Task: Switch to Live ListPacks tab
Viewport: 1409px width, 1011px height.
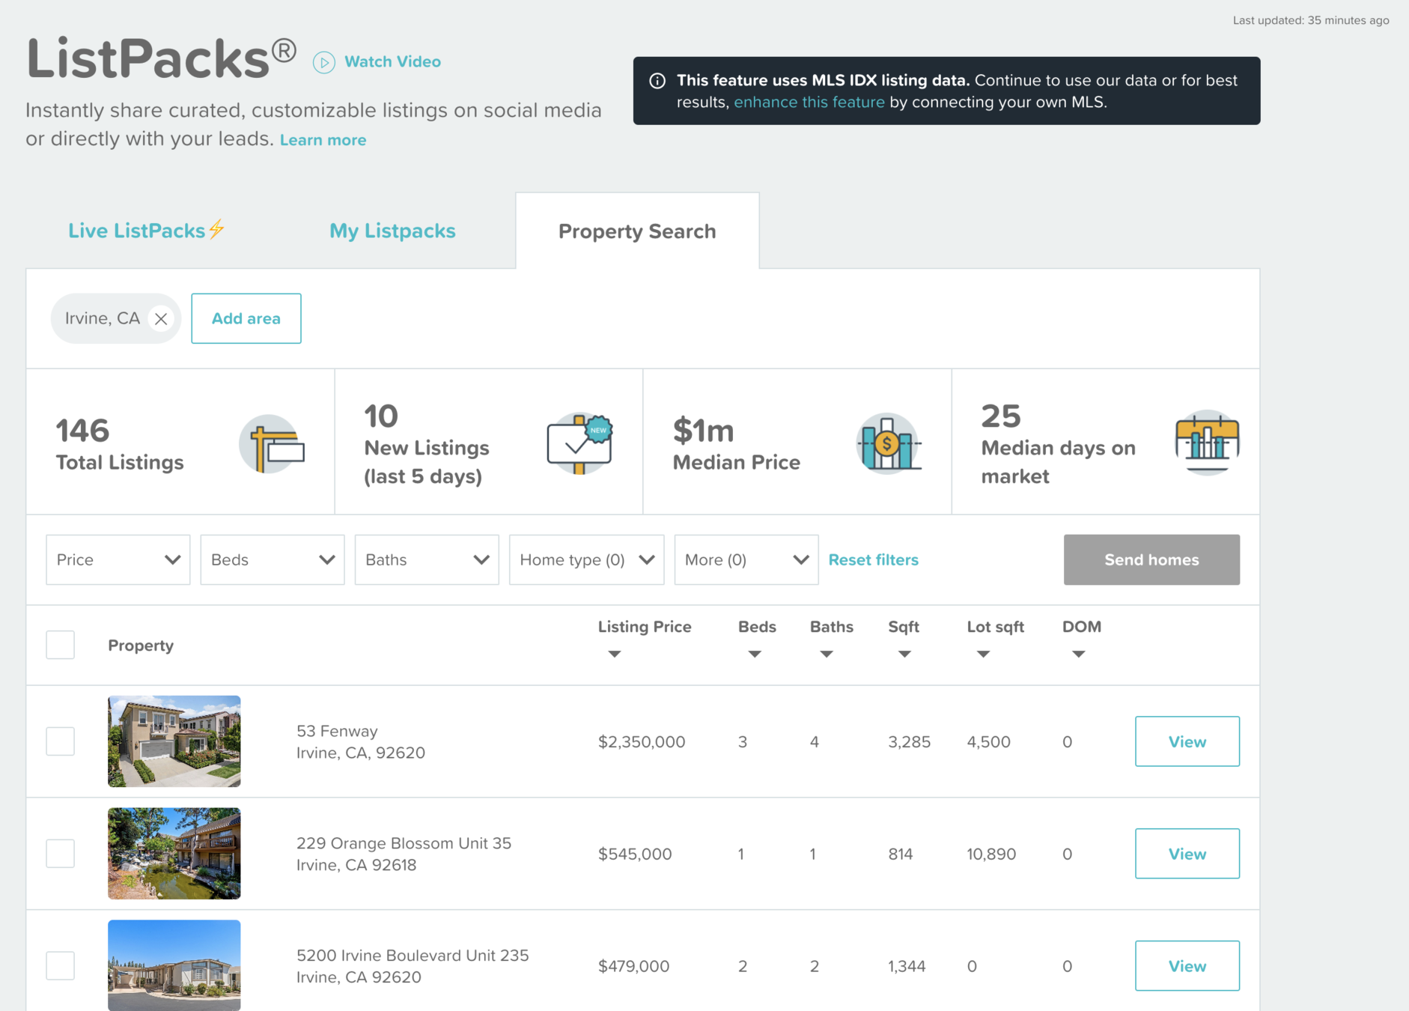Action: [x=147, y=231]
